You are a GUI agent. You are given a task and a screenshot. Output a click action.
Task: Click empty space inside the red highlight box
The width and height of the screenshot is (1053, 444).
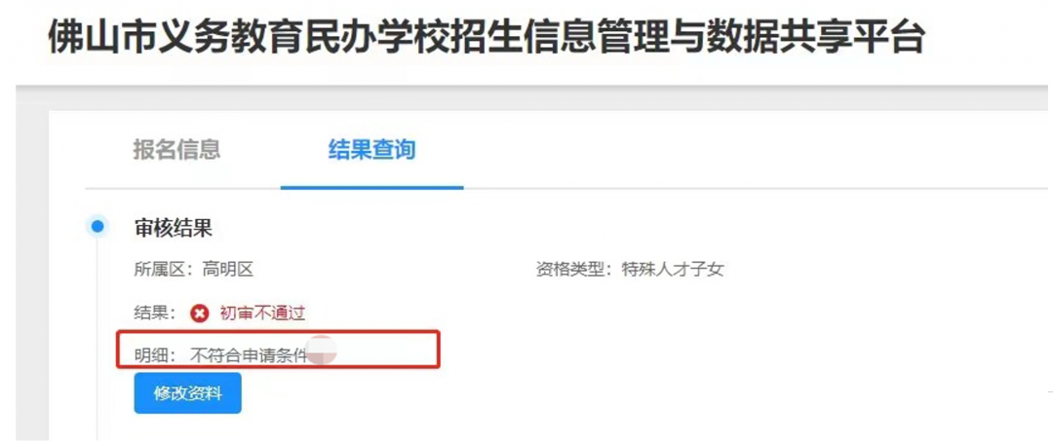[389, 350]
